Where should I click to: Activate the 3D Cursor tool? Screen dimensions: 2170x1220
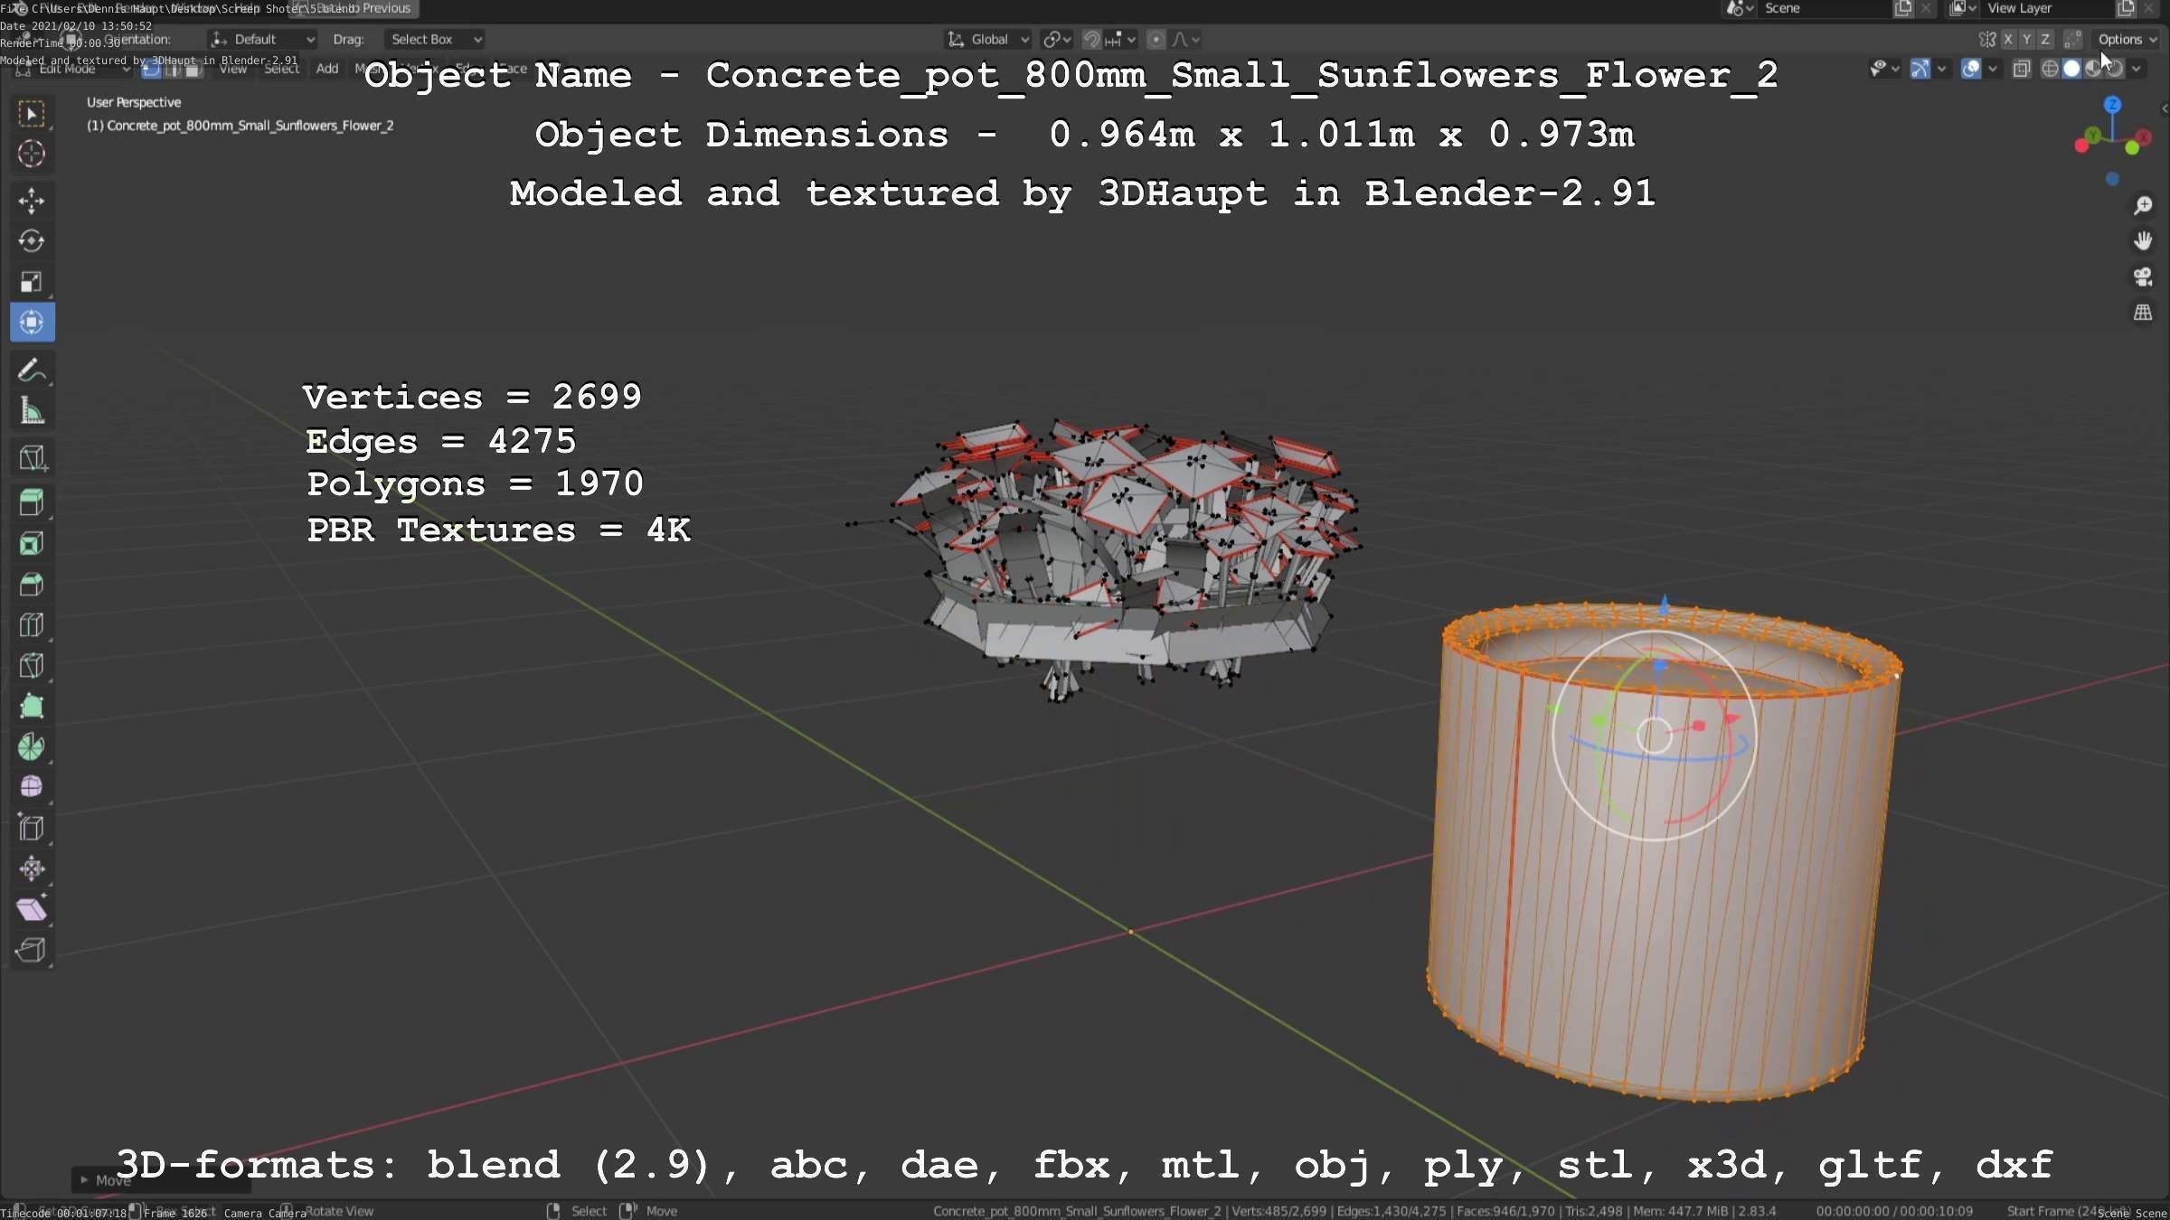[32, 154]
